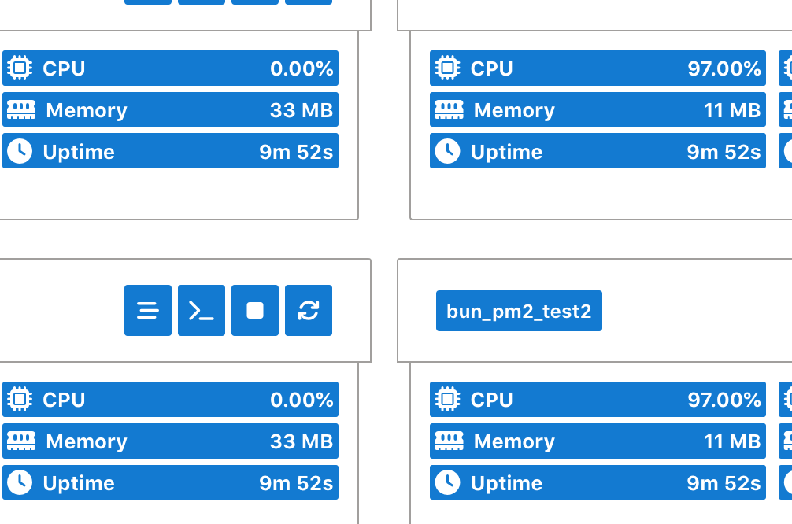Click the cut-off CPU bar at right edge

pyautogui.click(x=787, y=68)
